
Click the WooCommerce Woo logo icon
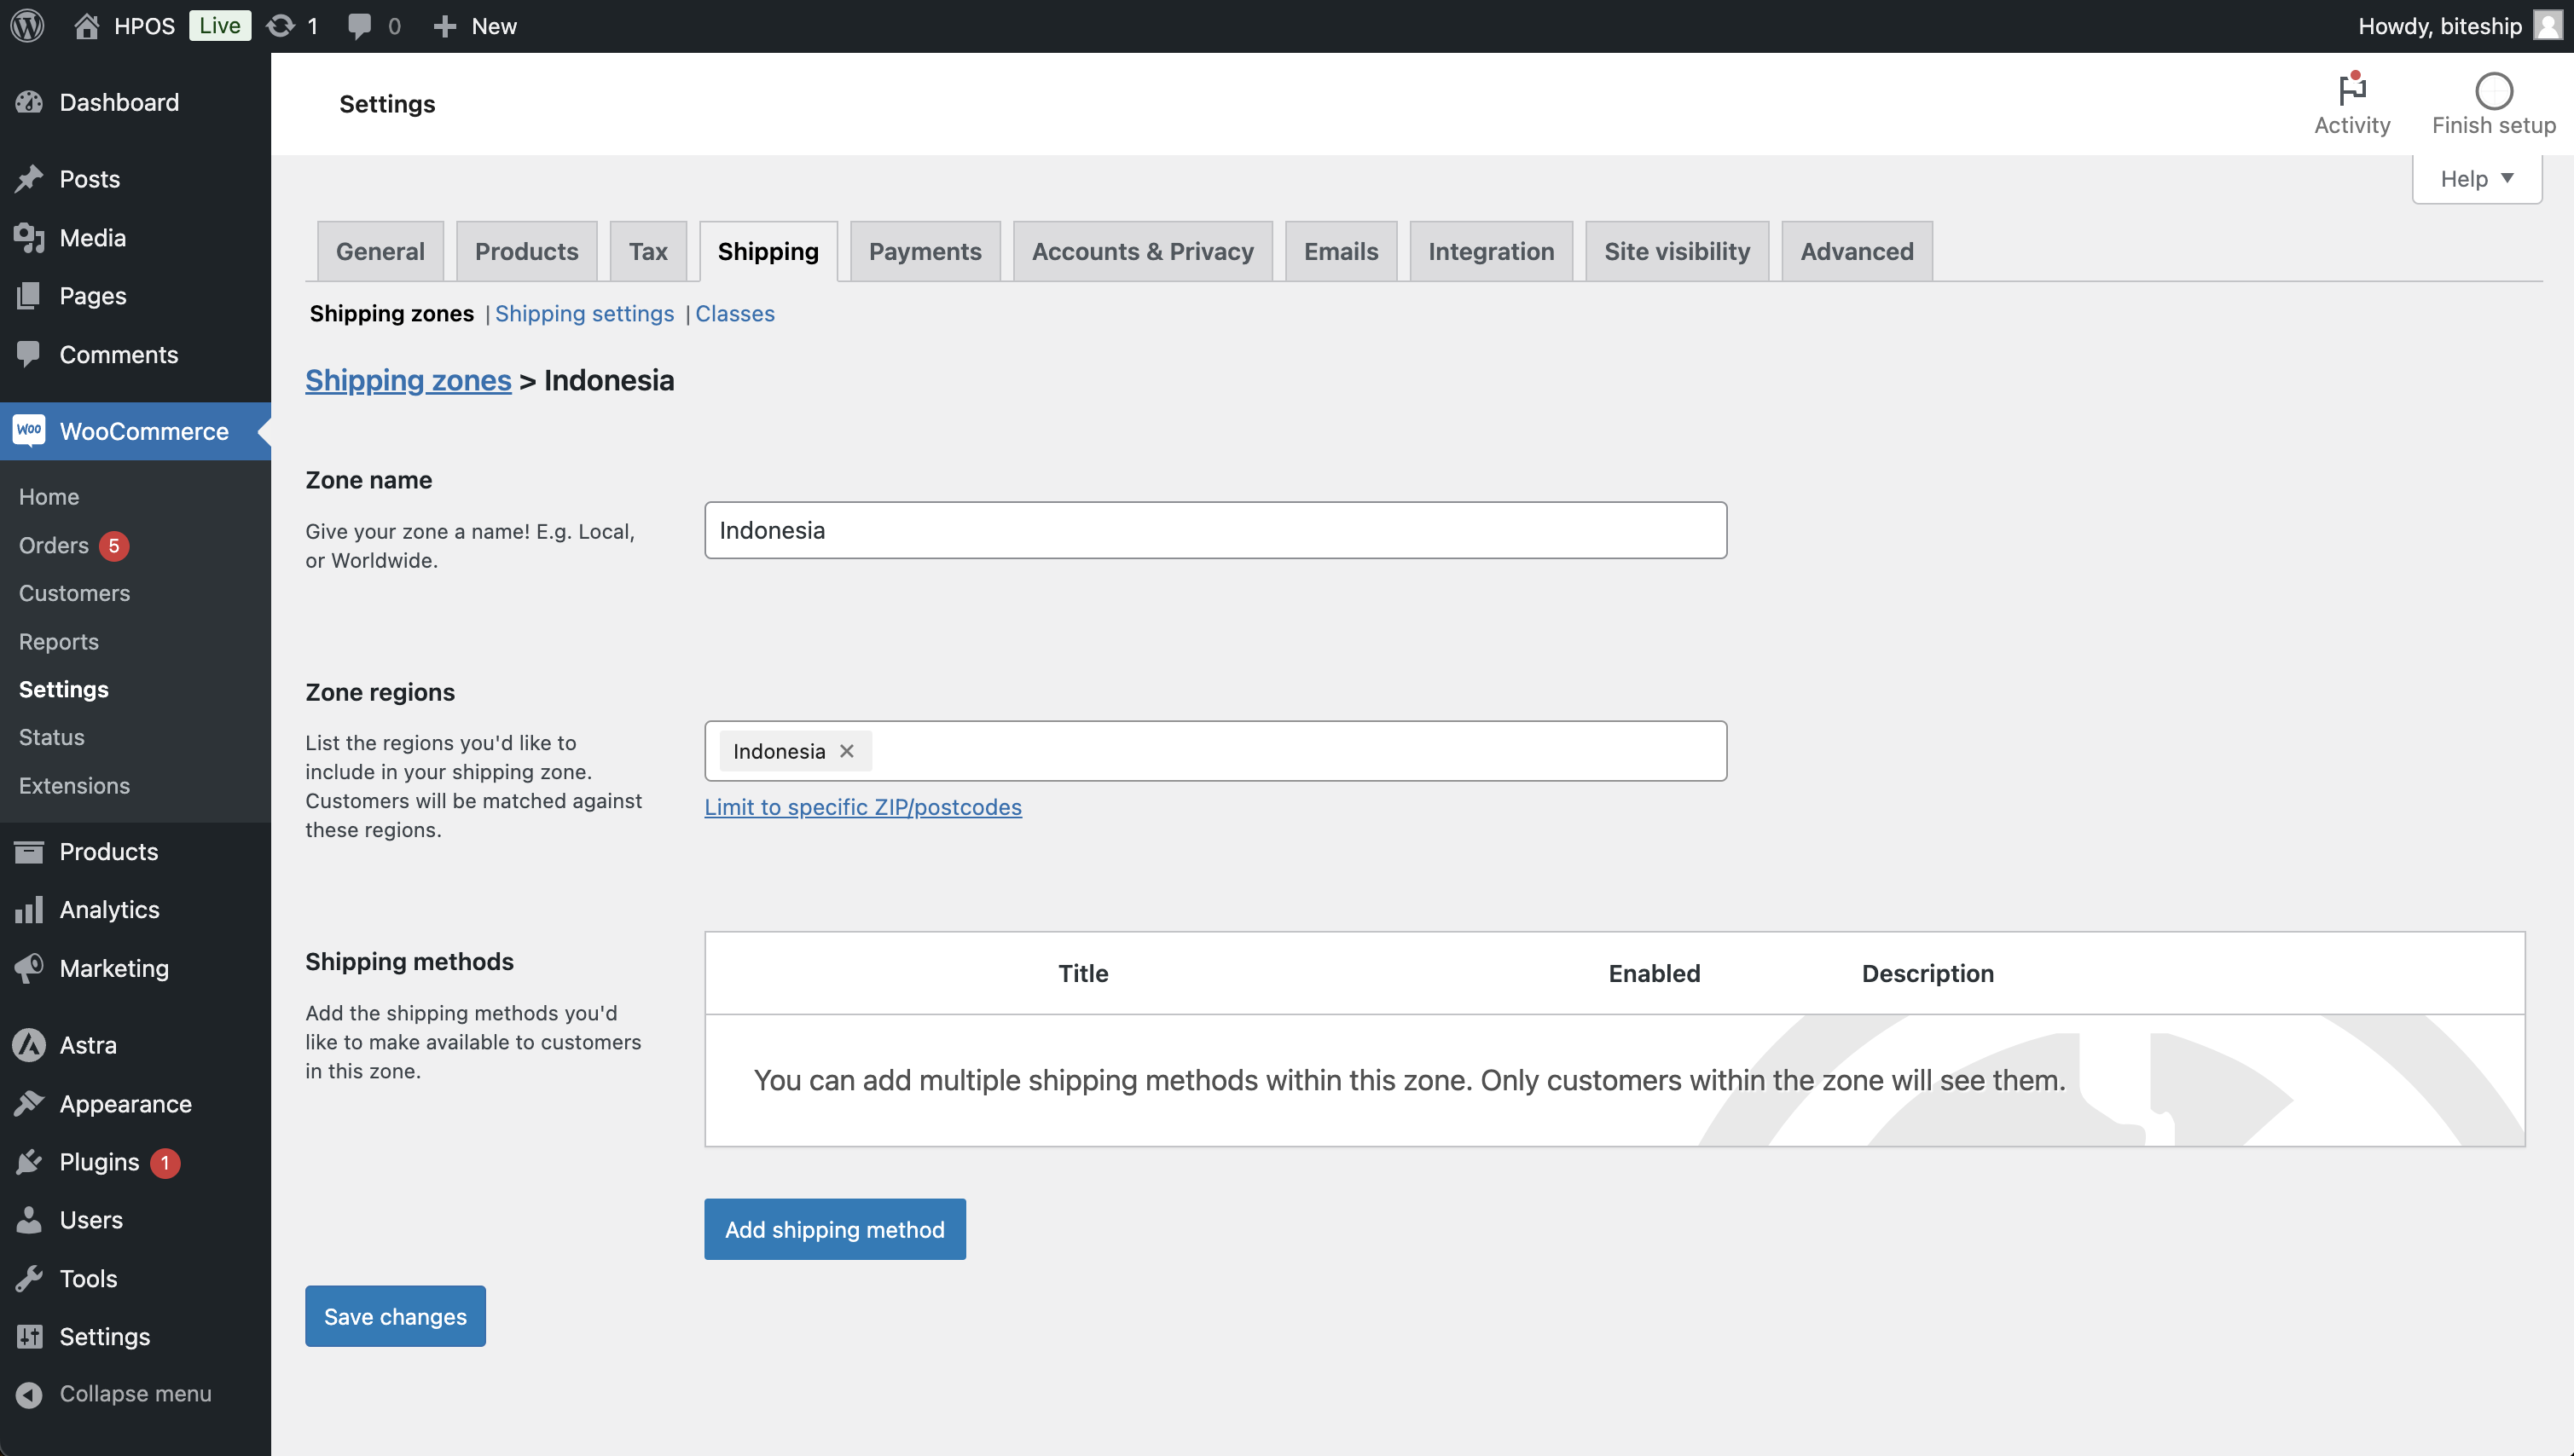pyautogui.click(x=29, y=431)
